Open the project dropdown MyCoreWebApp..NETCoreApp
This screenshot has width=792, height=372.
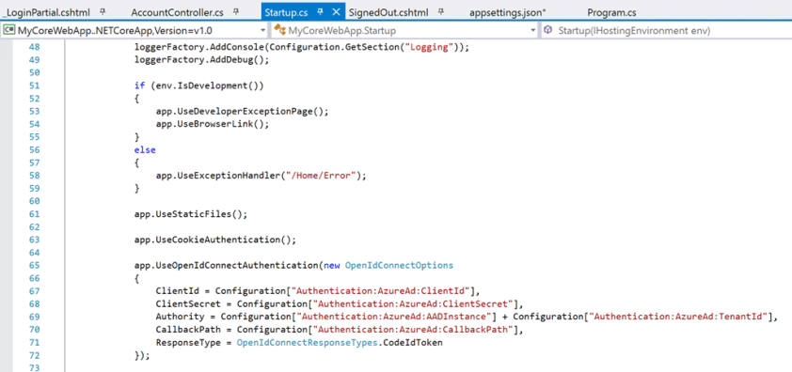(135, 30)
